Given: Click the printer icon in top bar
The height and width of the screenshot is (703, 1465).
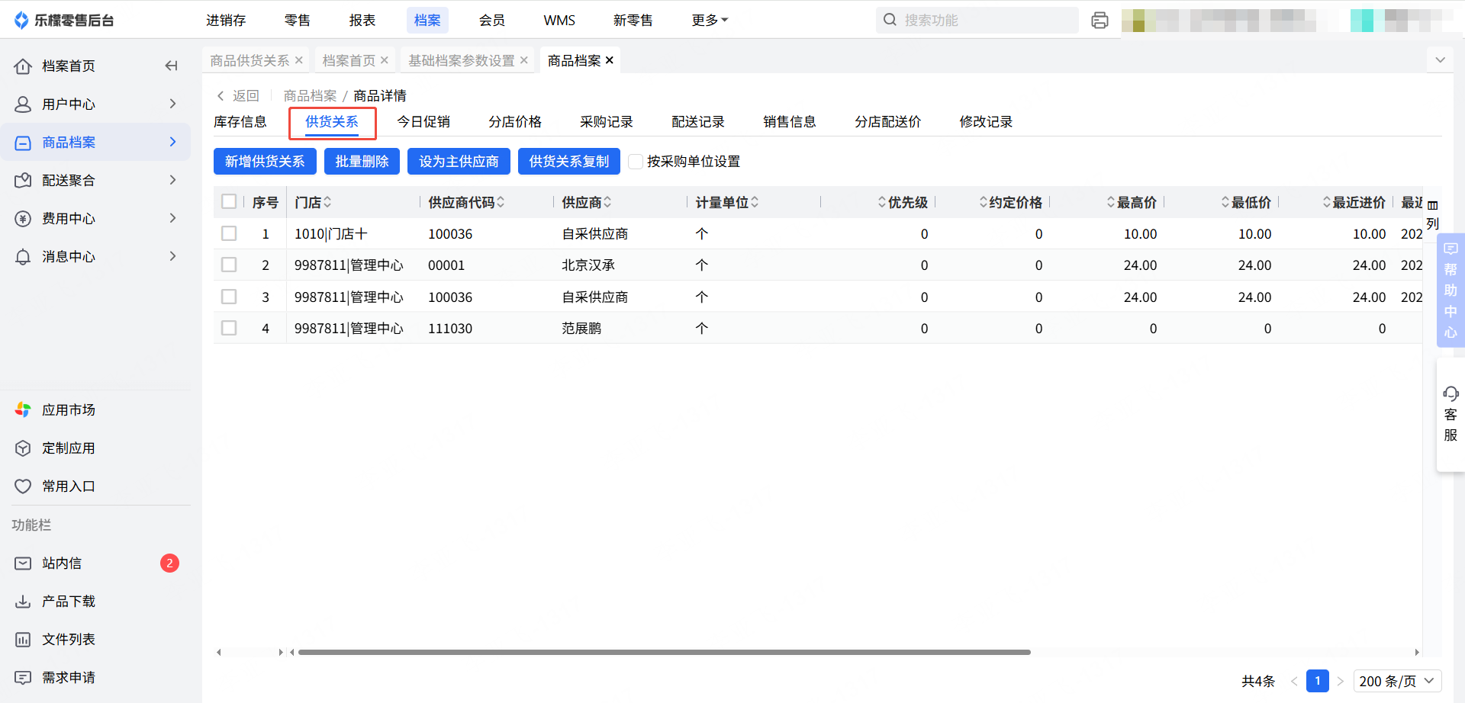Looking at the screenshot, I should pyautogui.click(x=1100, y=21).
